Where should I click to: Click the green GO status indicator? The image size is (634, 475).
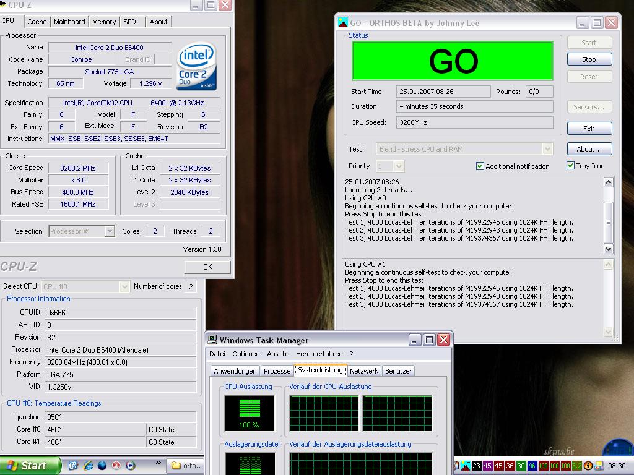(x=453, y=61)
